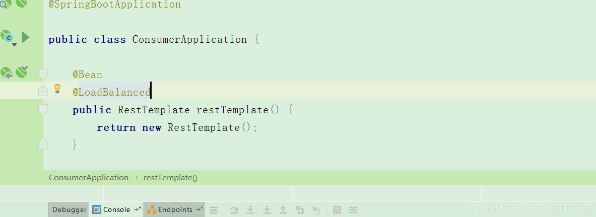Click the yellow lightbulb intention icon
Screen dimensions: 596x217
pos(57,89)
